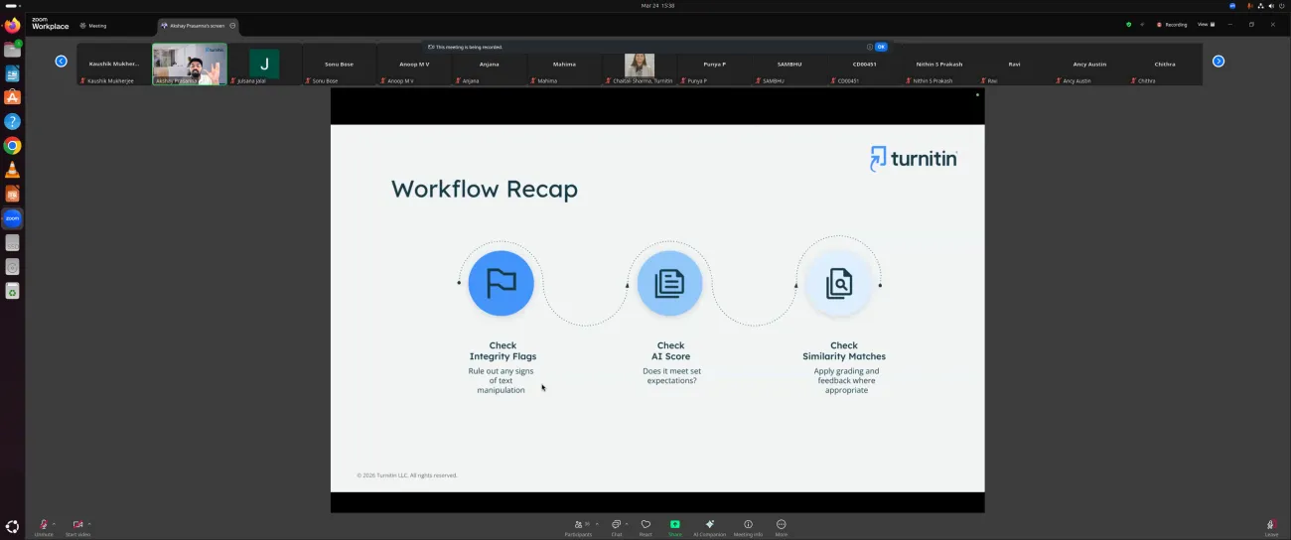The image size is (1291, 540).
Task: Click the green encryption shield icon
Action: coord(1128,25)
